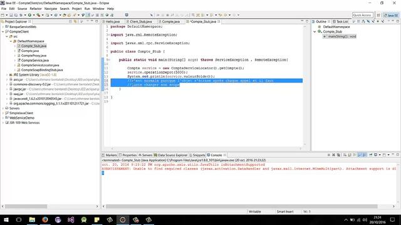Select CompteProxy.java in Project Explorer
Image resolution: width=401 pixels, height=225 pixels.
coord(34,56)
